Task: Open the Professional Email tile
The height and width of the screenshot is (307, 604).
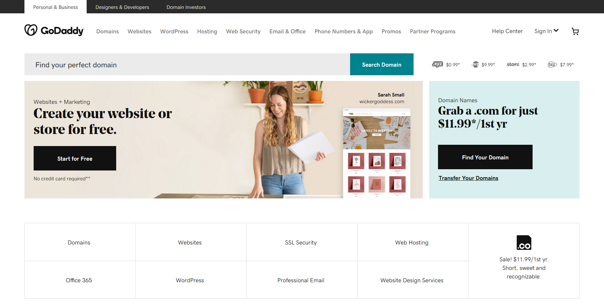Action: [x=302, y=280]
